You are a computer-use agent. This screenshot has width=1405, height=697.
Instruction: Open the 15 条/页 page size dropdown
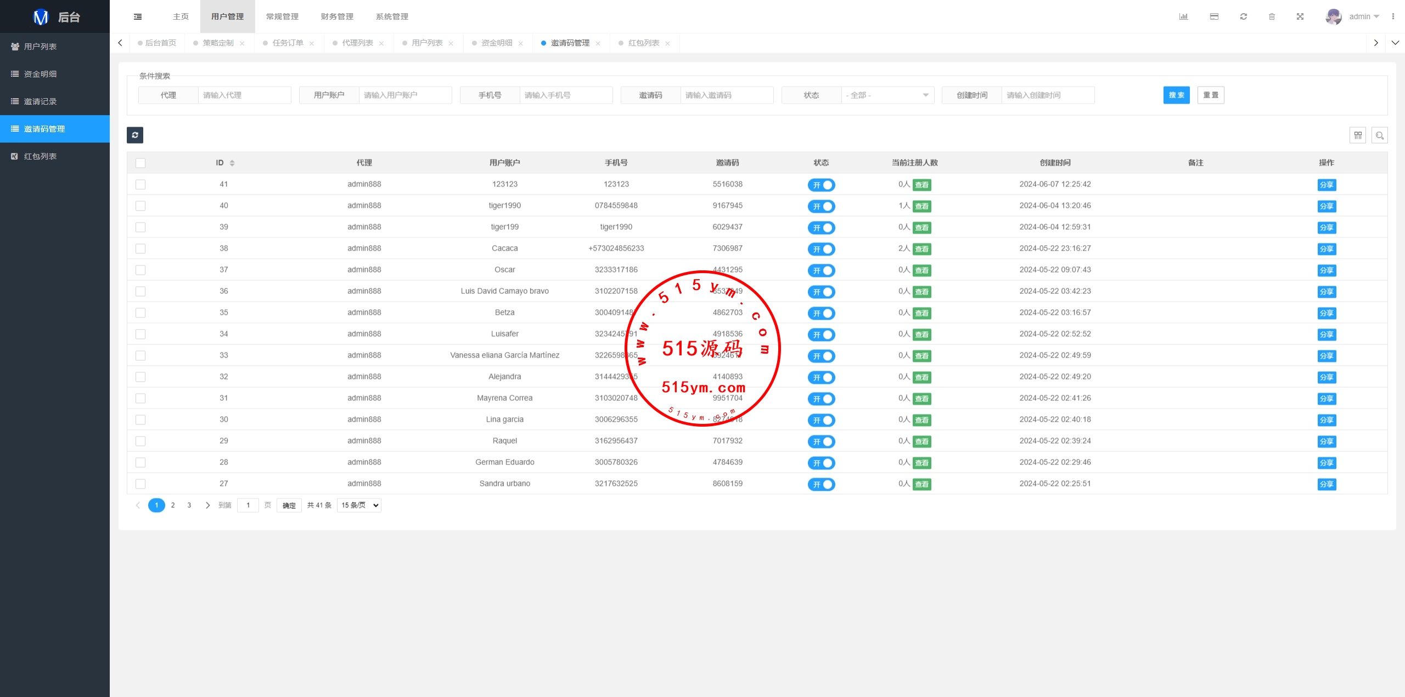click(x=359, y=505)
